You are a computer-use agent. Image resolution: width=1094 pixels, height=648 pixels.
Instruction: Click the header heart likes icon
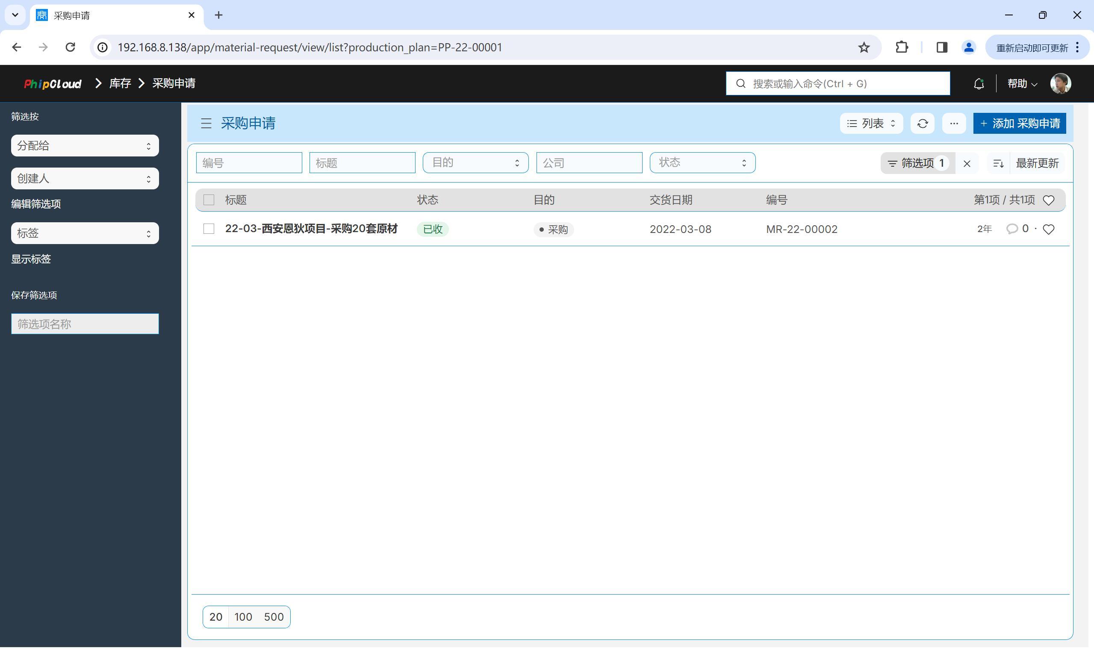click(1048, 200)
